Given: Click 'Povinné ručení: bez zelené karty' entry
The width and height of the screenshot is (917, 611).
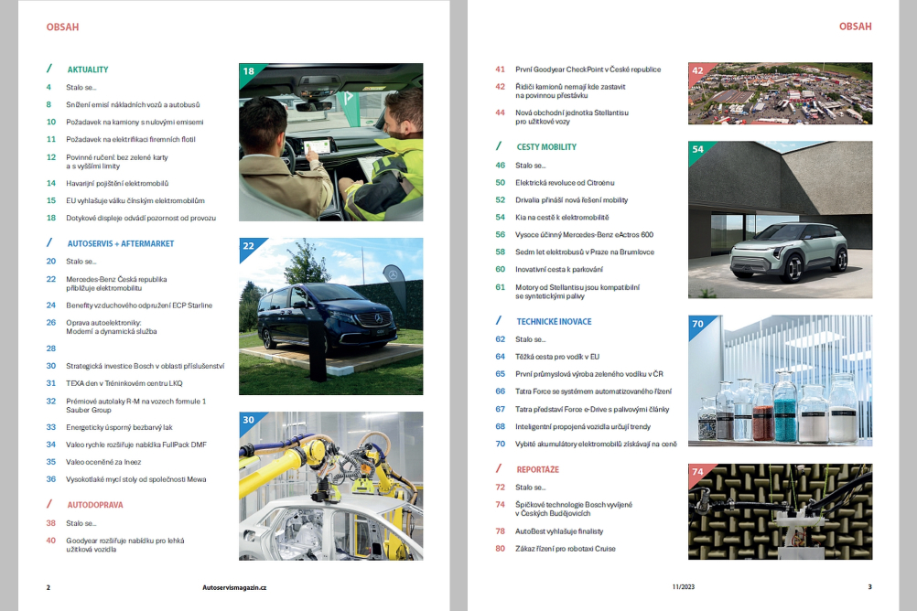Looking at the screenshot, I should pyautogui.click(x=117, y=161).
